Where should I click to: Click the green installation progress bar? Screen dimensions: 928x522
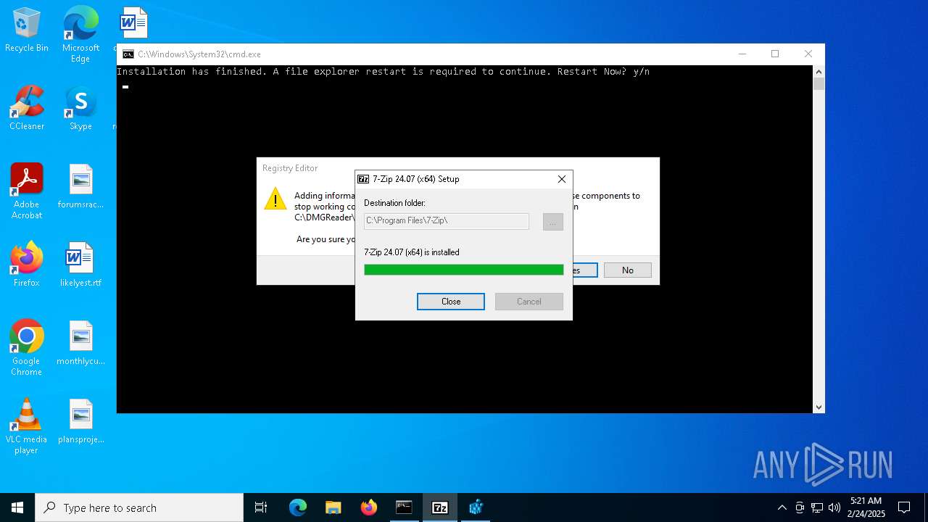[464, 270]
